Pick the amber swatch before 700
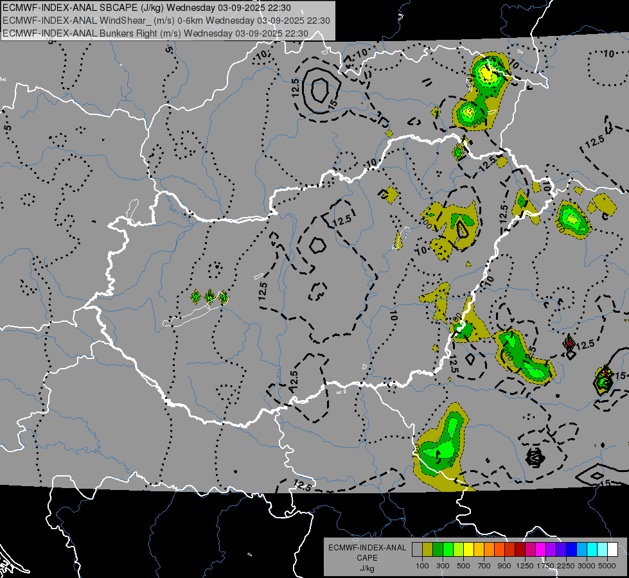Image resolution: width=629 pixels, height=578 pixels. [479, 550]
